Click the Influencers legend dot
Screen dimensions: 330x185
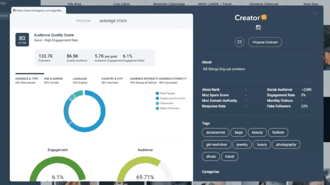click(x=157, y=103)
